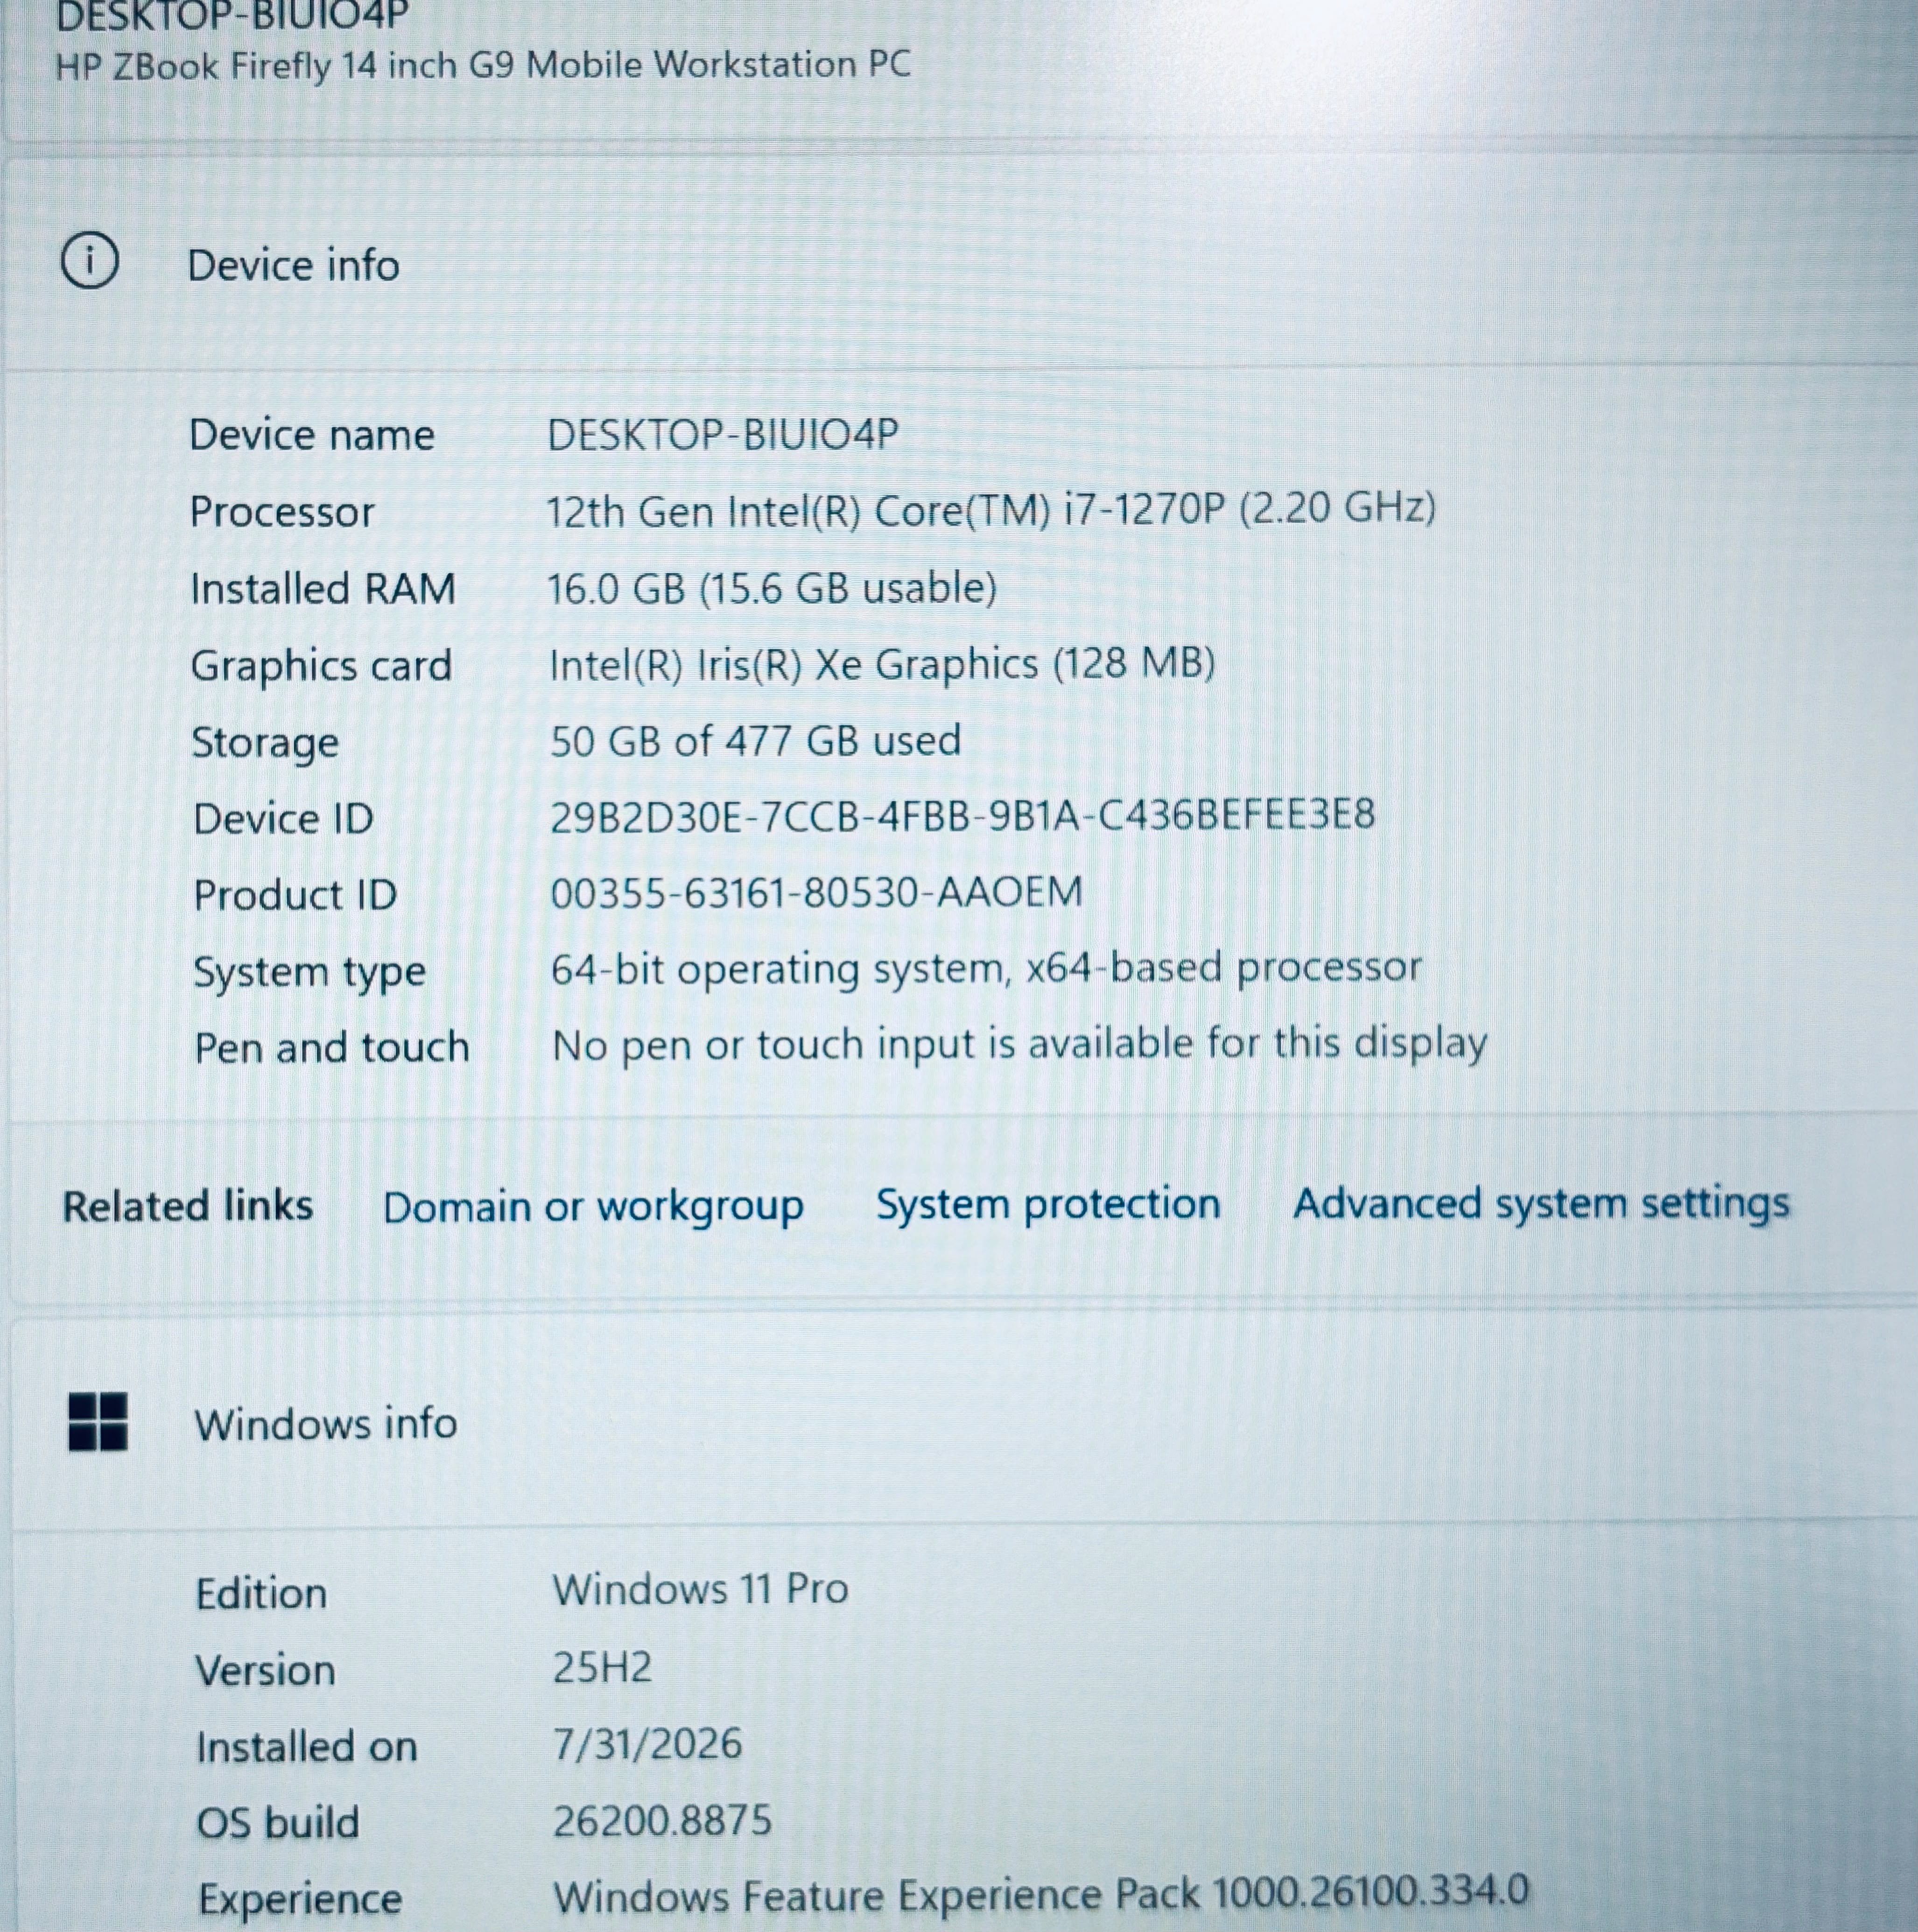Click installed on date 7/31/2026

pos(647,1743)
